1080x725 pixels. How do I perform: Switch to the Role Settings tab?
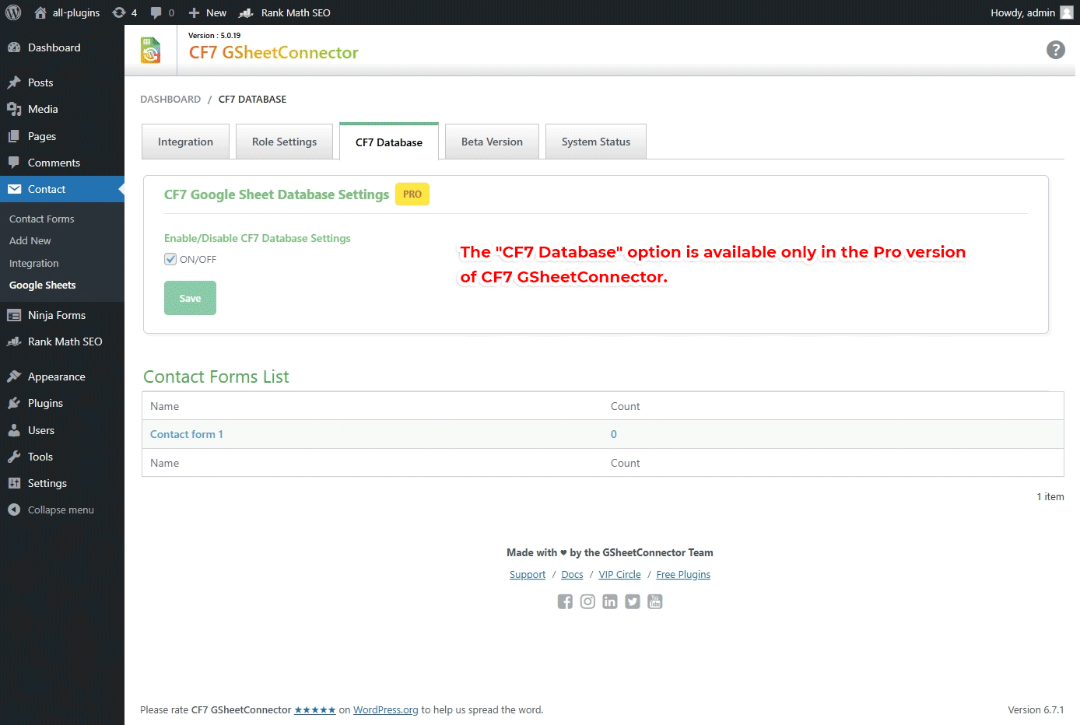coord(284,142)
